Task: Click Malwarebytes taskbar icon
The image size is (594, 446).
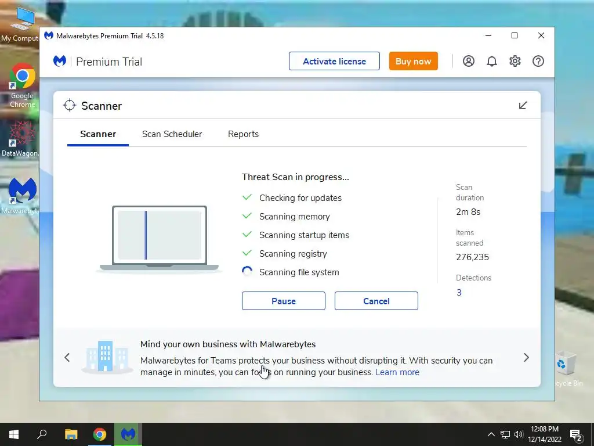Action: point(128,434)
